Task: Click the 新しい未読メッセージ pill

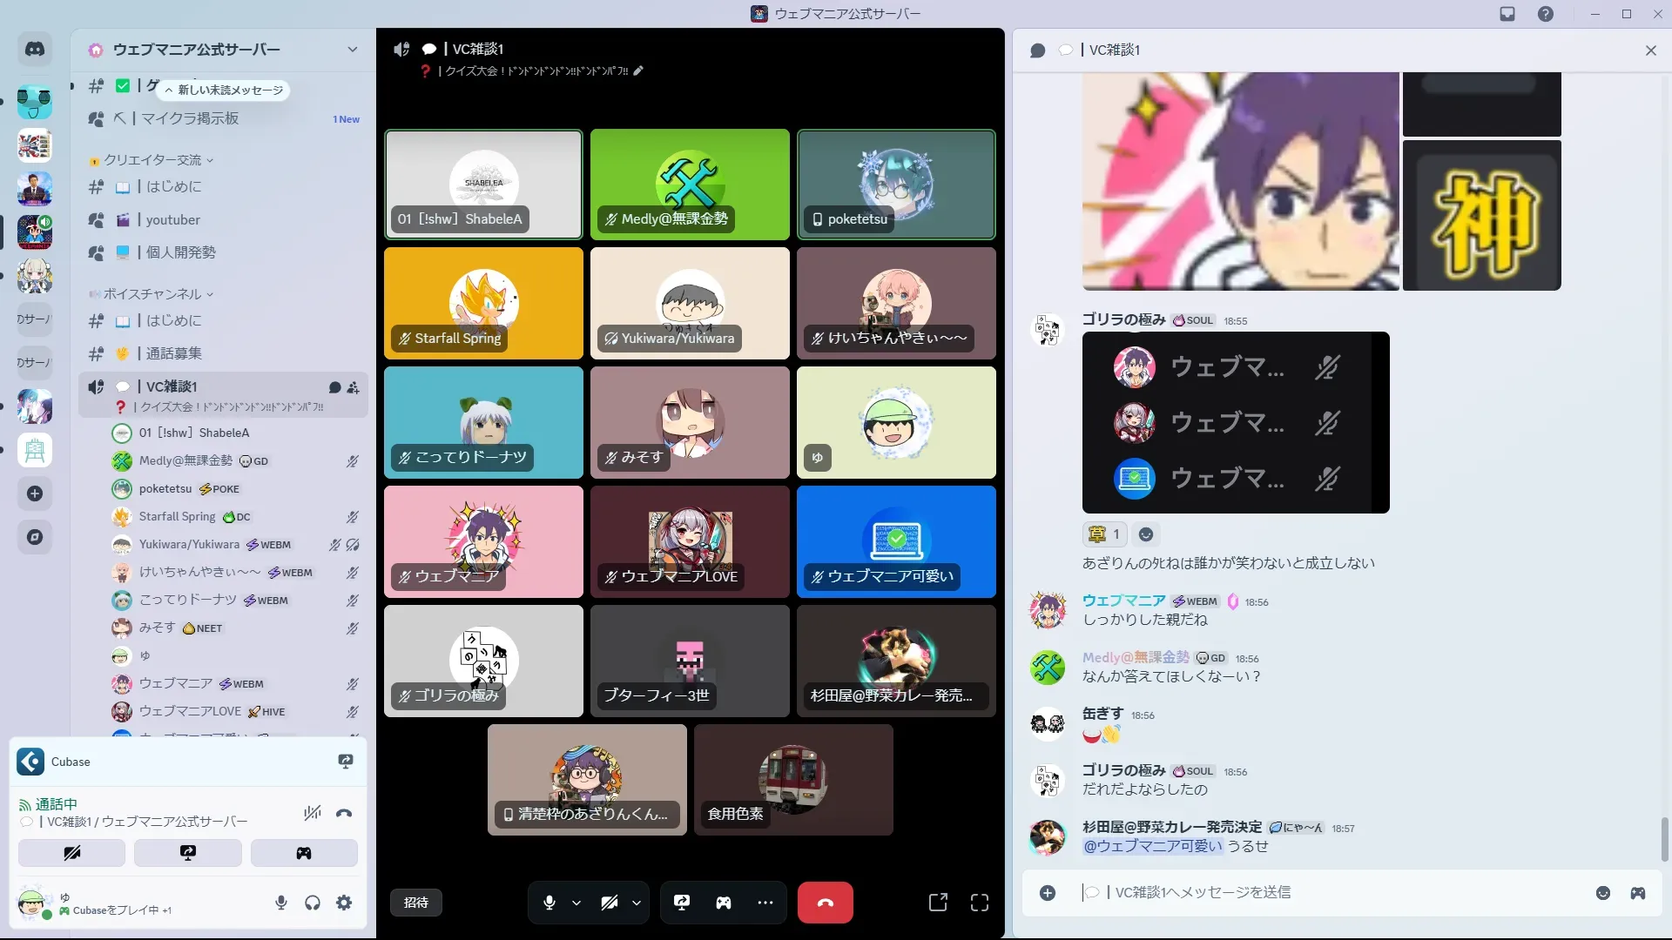Action: tap(225, 90)
